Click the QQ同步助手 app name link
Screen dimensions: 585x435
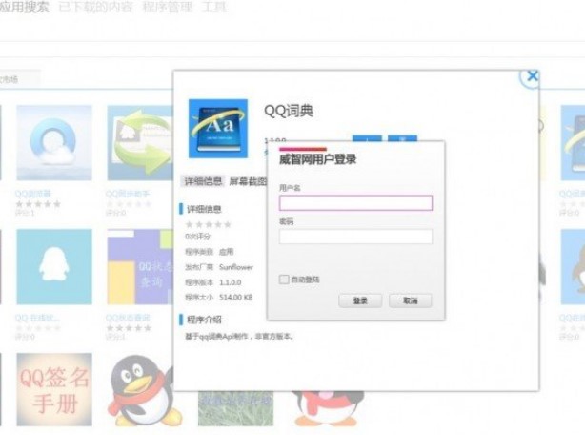(x=128, y=194)
